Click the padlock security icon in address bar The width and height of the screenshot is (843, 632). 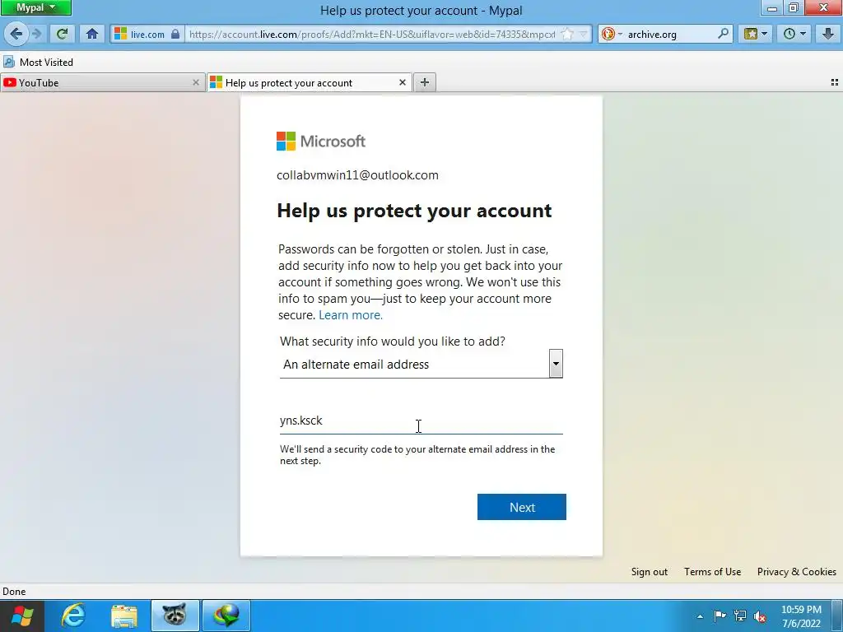[x=175, y=34]
